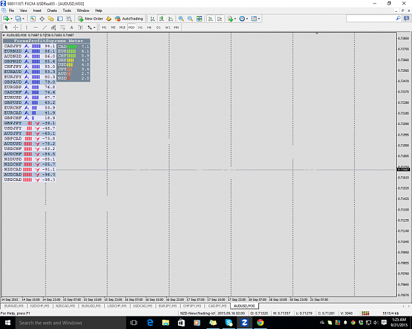
Task: Switch to M5 timeframe
Action: coord(113,27)
